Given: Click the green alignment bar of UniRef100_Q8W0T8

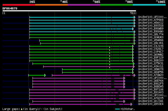Looking at the screenshot, I should [98, 70].
